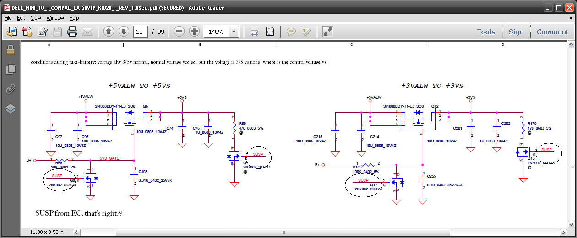
Task: Zoom in with plus button
Action: pyautogui.click(x=195, y=32)
